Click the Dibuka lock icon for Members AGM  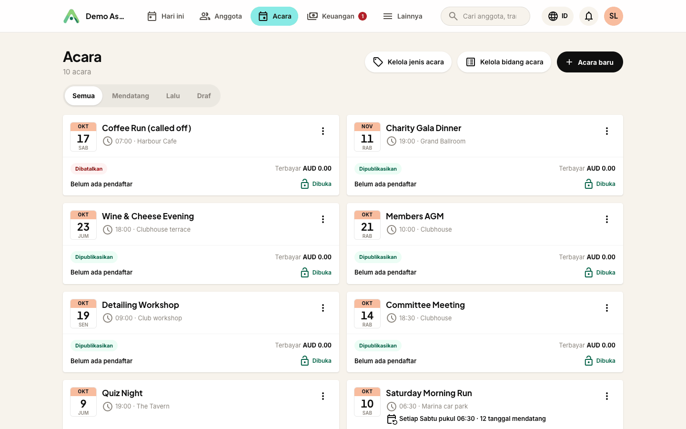click(x=589, y=273)
